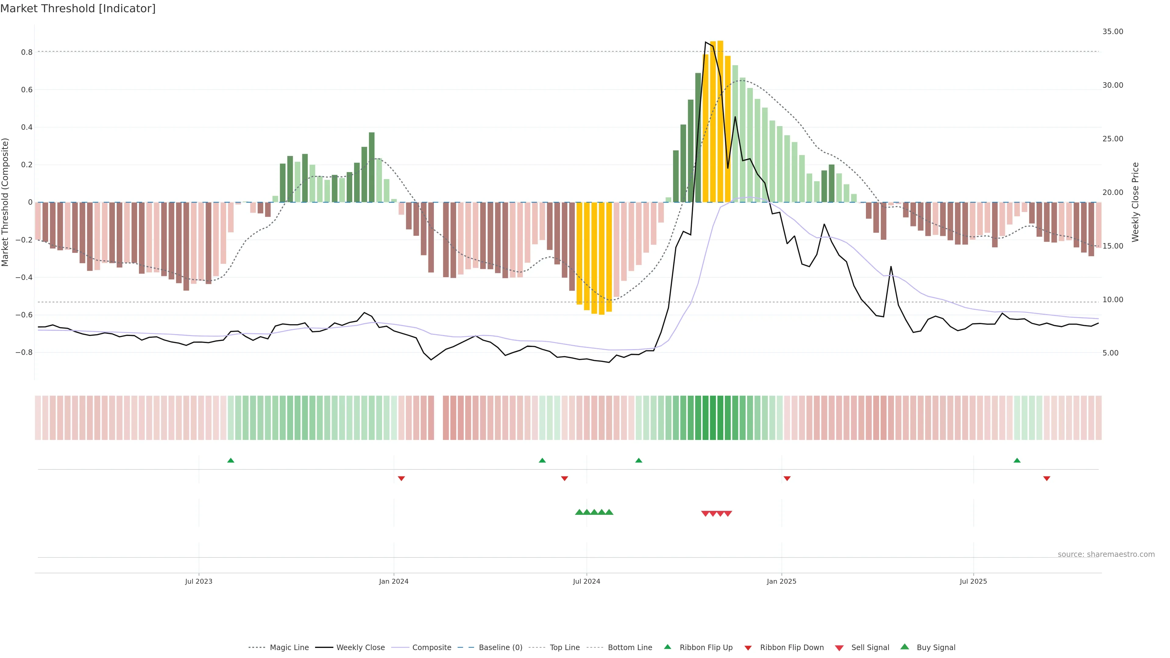The width and height of the screenshot is (1170, 658).
Task: Click the first green ribbon flip marker after Jul 2023
Action: (231, 461)
